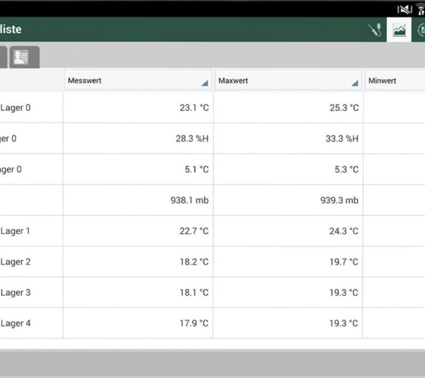Select the 33.3 %H Maxwert cell
The width and height of the screenshot is (425, 378).
[x=341, y=139]
